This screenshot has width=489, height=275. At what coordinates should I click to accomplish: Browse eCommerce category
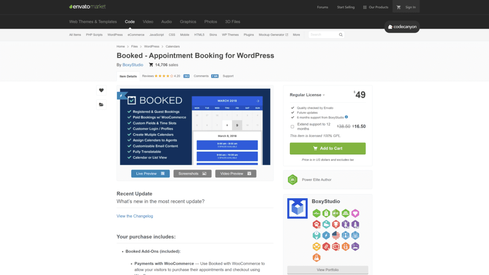tap(136, 34)
